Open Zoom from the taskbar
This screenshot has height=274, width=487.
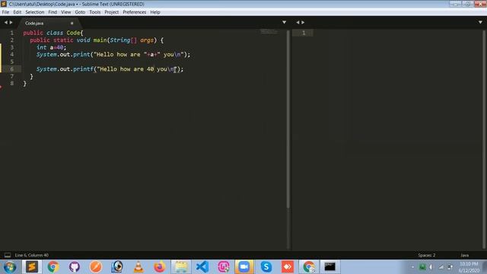(x=244, y=267)
